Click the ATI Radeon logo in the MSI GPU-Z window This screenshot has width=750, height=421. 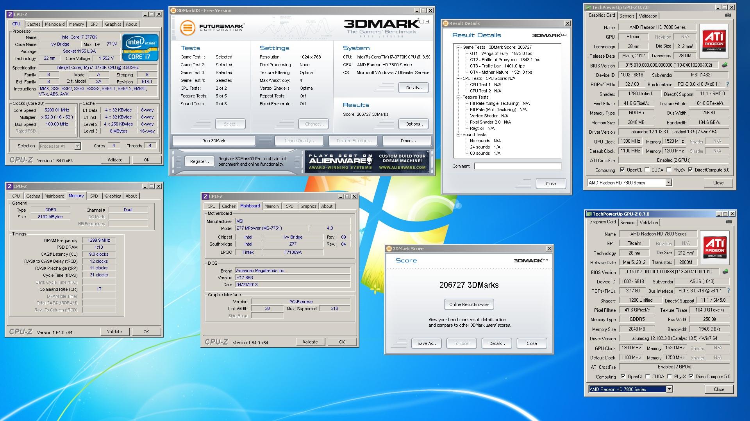tap(714, 41)
